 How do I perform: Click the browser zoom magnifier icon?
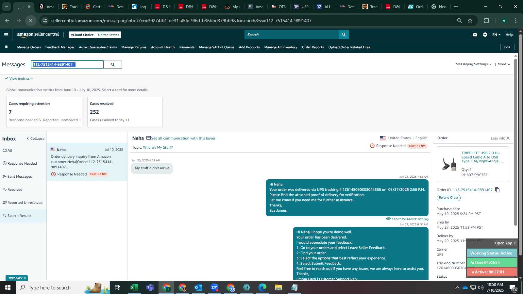coord(459,21)
